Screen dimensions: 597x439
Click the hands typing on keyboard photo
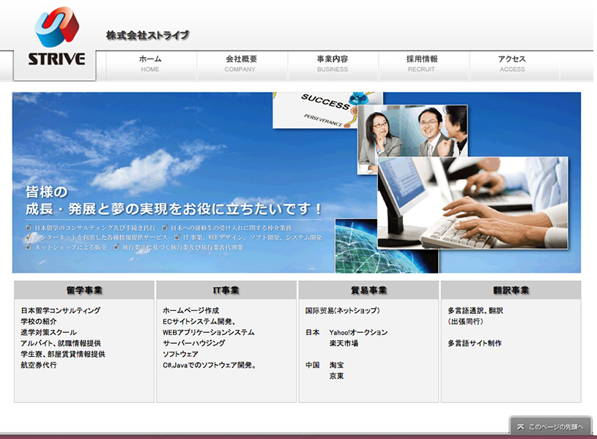point(483,212)
